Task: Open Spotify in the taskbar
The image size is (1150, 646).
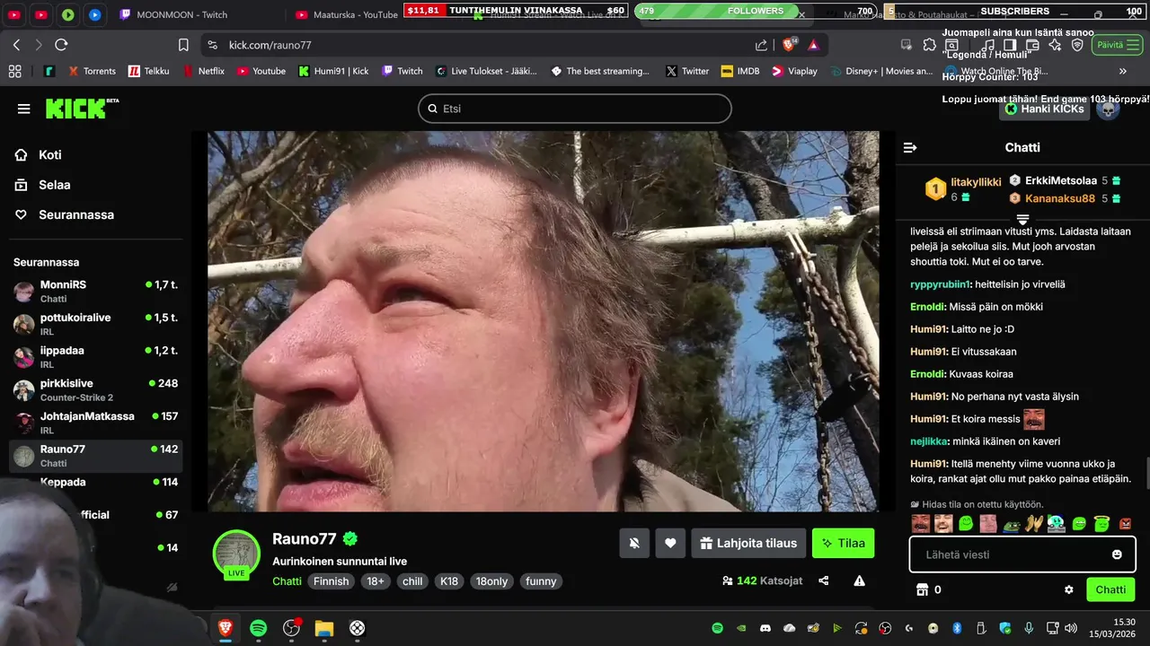Action: point(258,628)
